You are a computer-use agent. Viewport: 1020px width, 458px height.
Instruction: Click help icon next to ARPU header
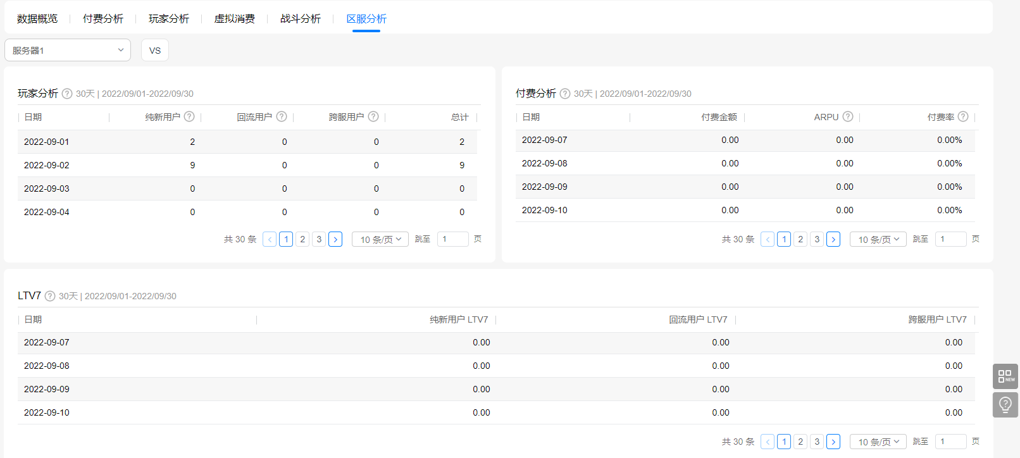tap(848, 116)
